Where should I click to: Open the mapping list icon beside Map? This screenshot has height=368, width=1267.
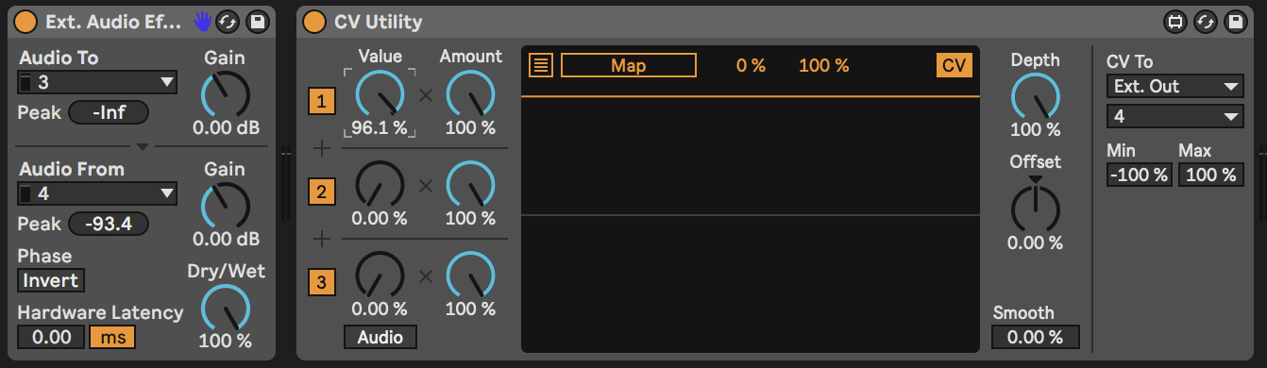[541, 65]
